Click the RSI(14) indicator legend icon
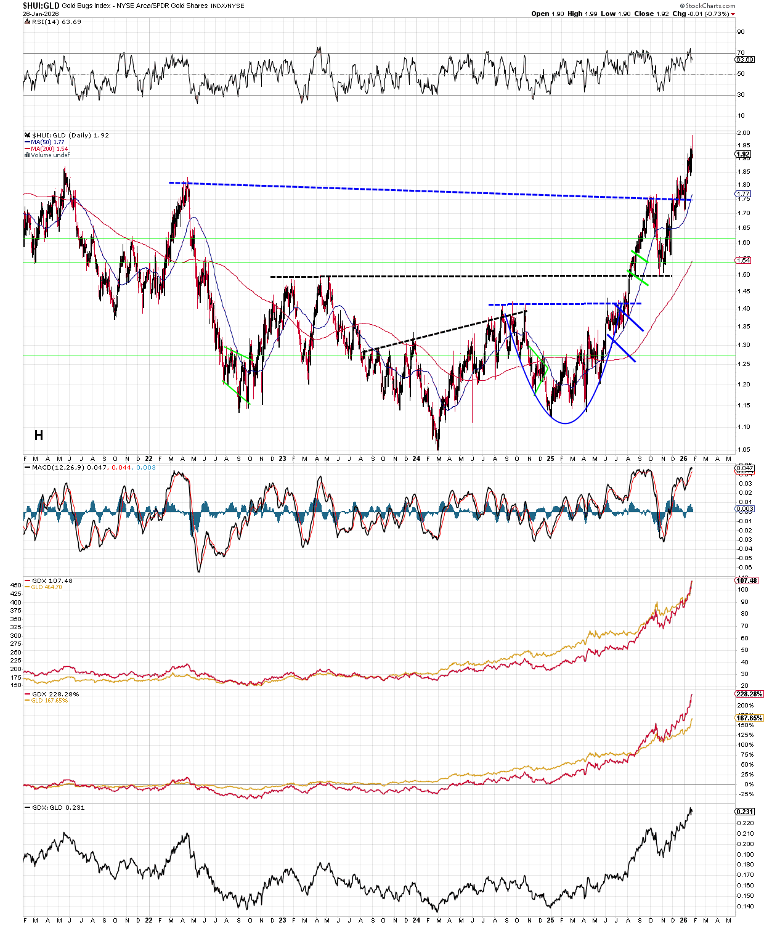 click(28, 22)
